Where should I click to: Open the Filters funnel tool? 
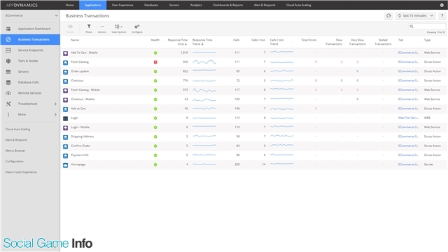click(89, 28)
